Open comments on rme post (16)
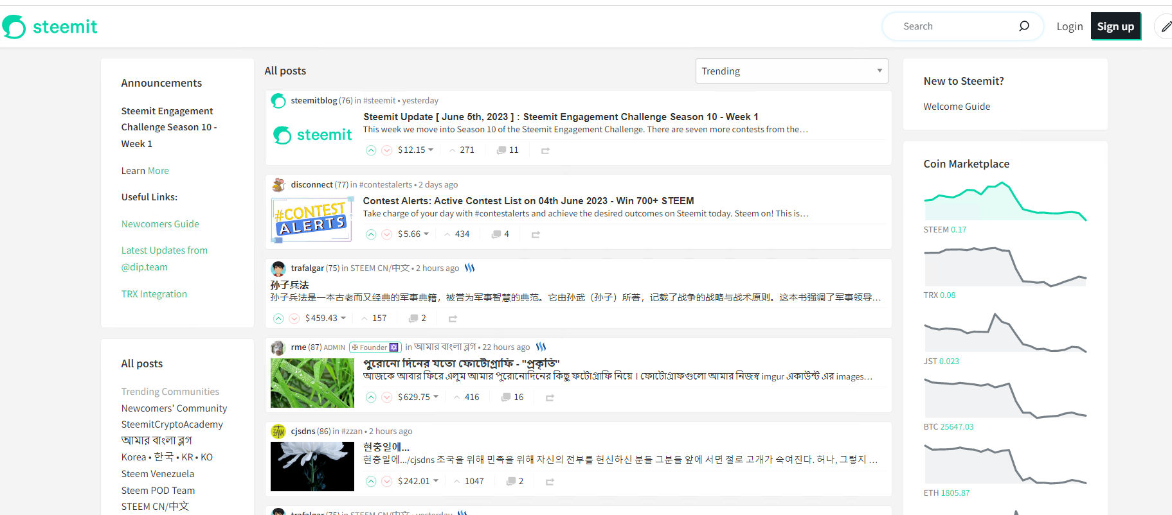The image size is (1172, 515). pos(512,397)
